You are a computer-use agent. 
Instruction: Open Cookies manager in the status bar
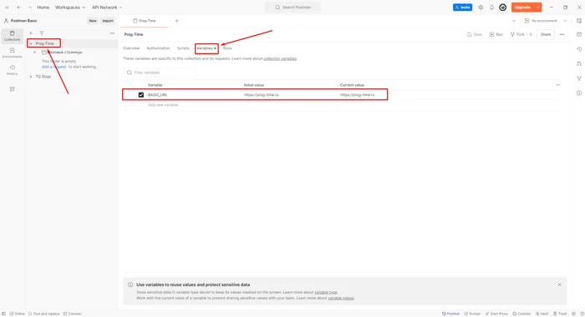click(521, 314)
